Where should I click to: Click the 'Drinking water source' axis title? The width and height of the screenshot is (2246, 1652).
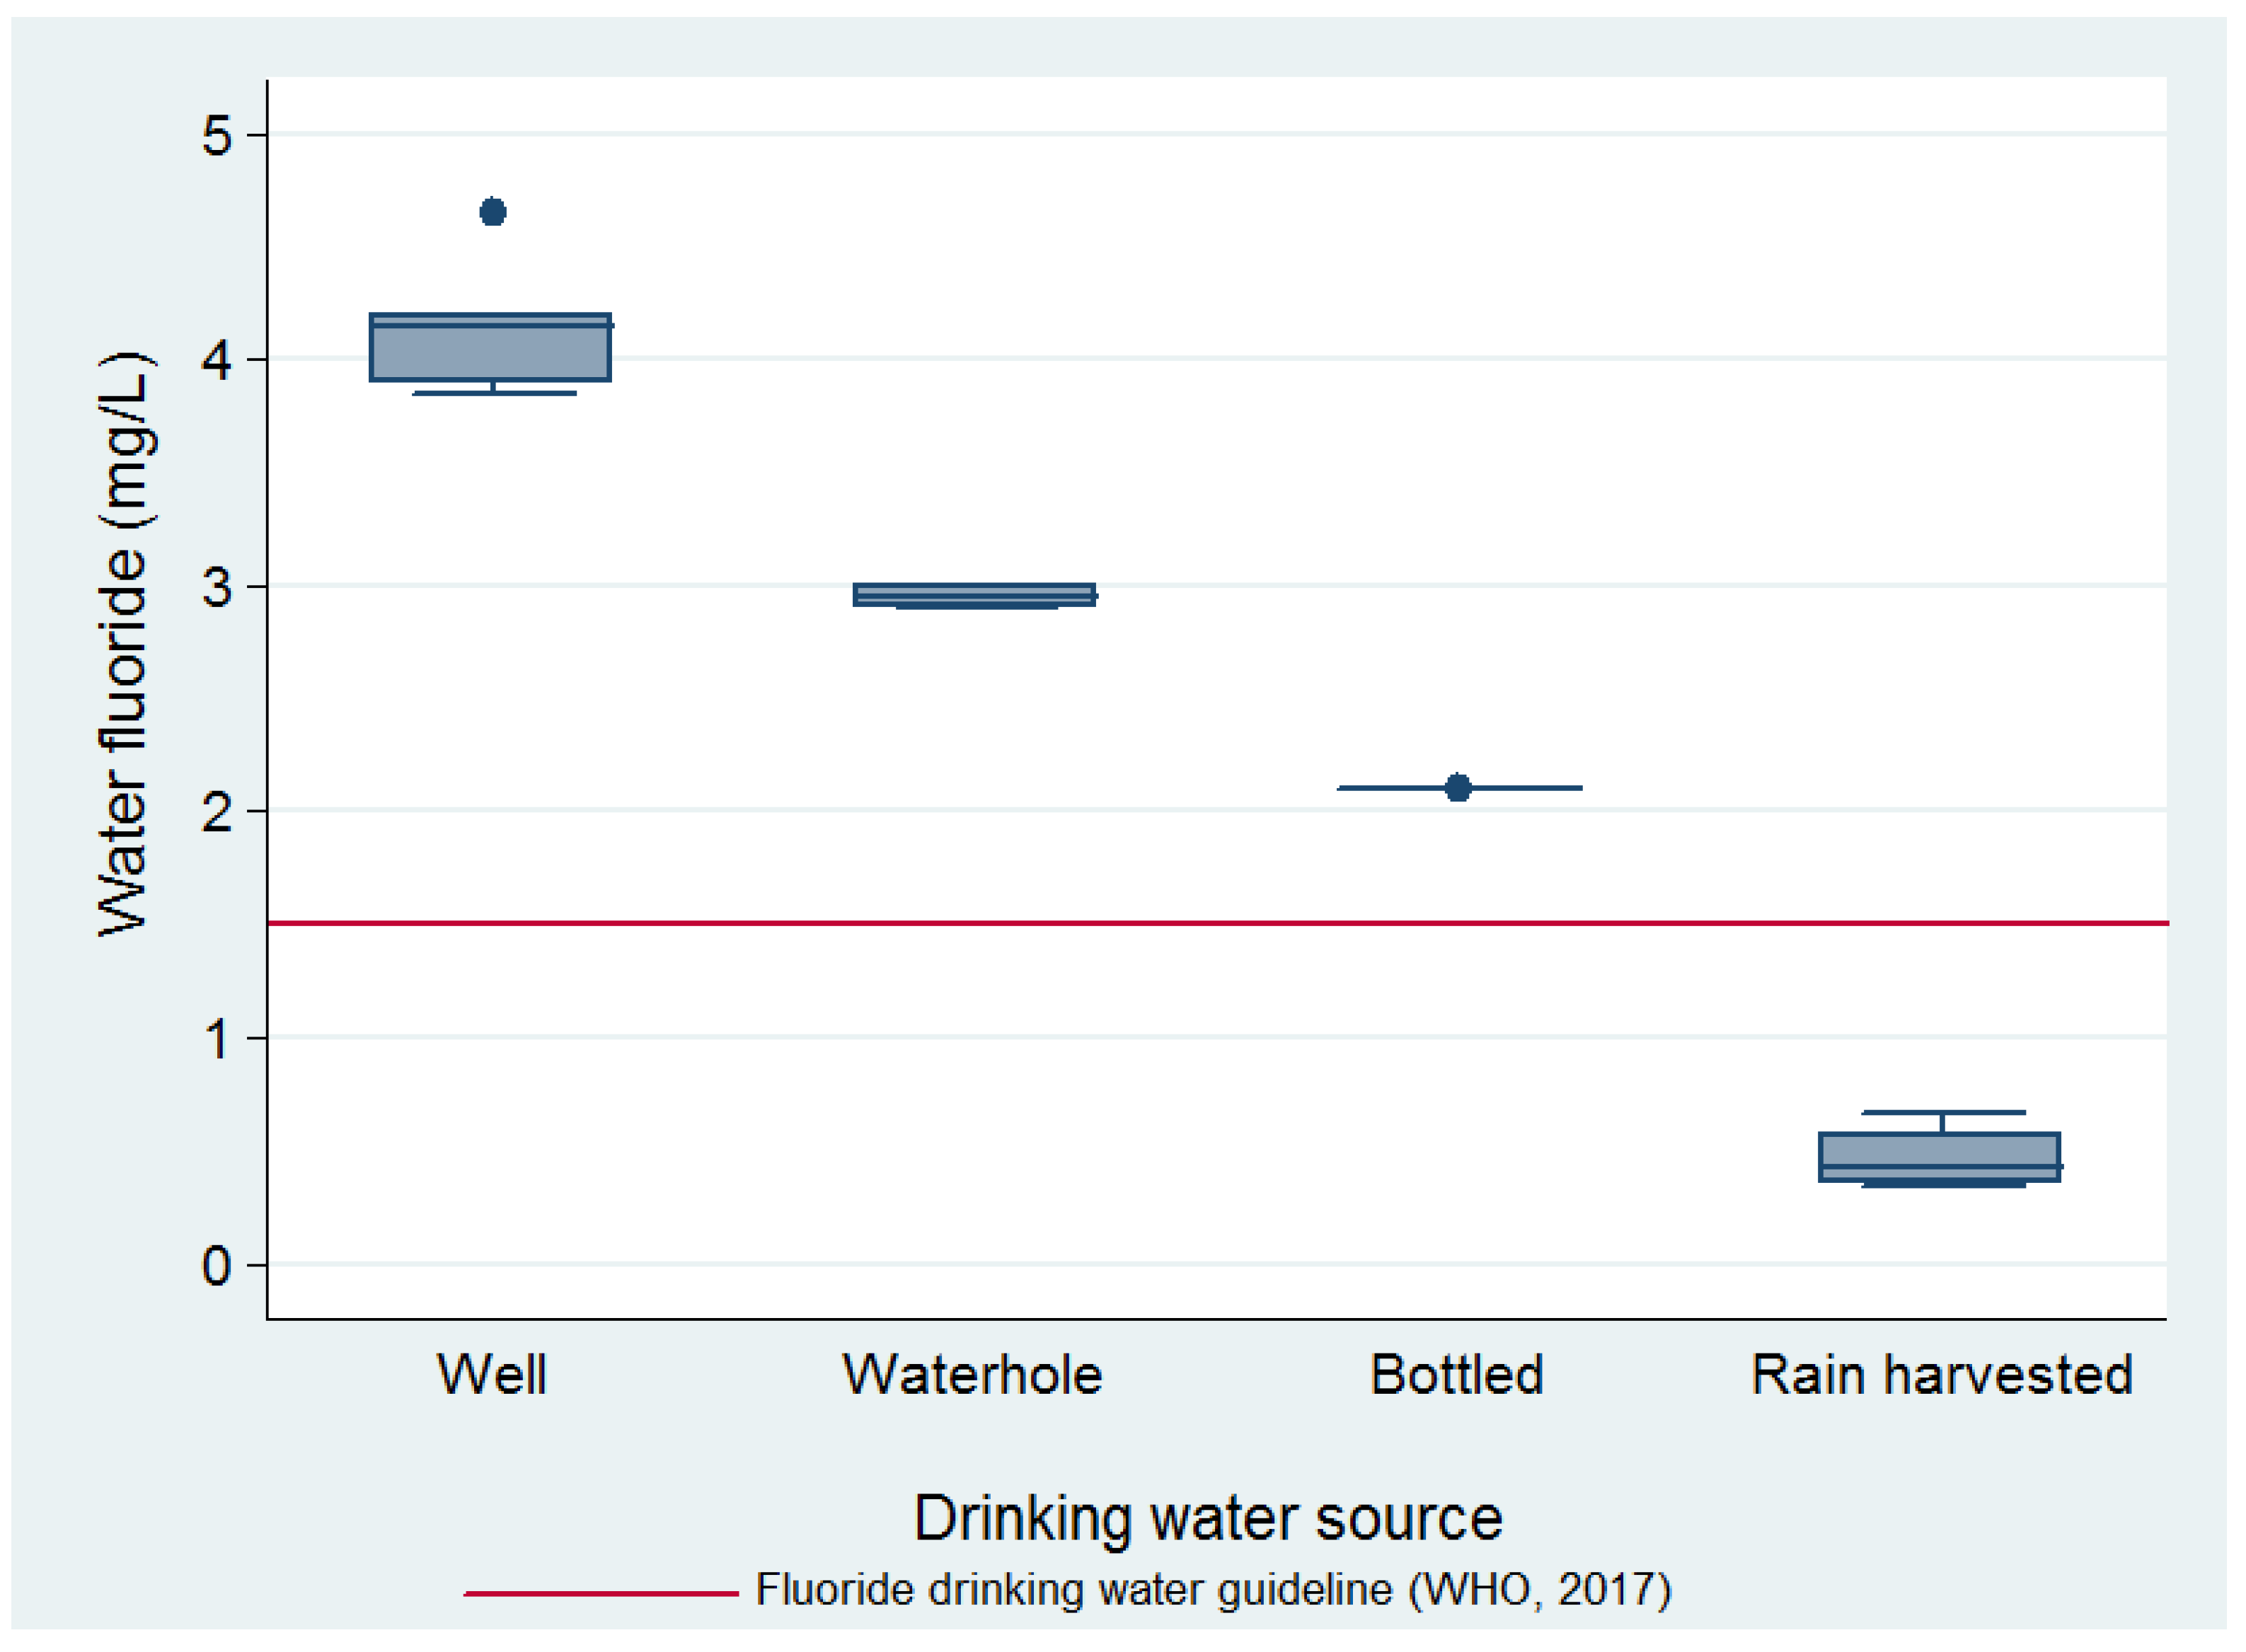coord(1208,1519)
